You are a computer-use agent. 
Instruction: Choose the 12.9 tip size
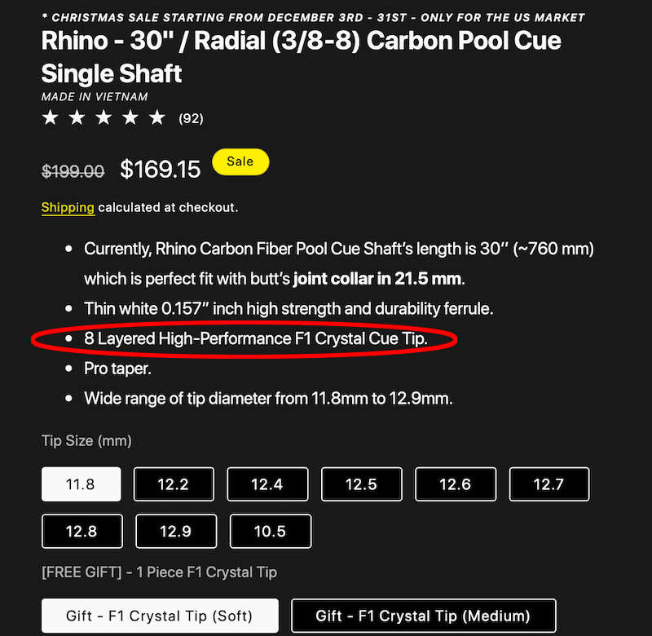(x=175, y=531)
